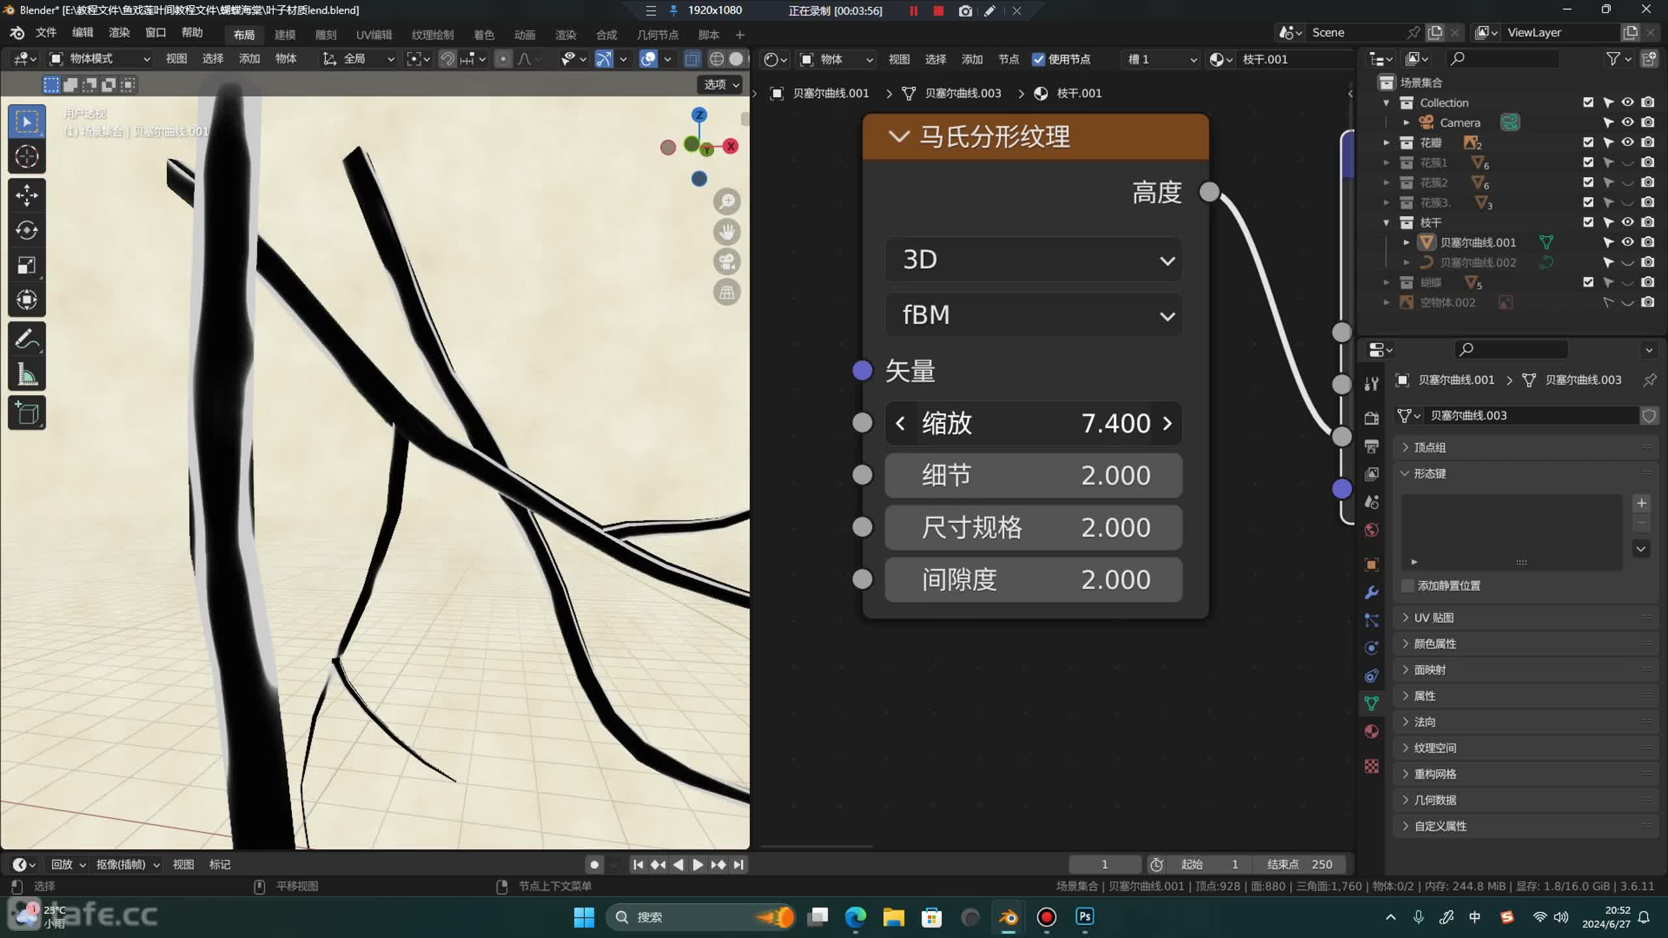The image size is (1668, 938).
Task: Click the viewport zoom magnifier icon
Action: tap(726, 202)
